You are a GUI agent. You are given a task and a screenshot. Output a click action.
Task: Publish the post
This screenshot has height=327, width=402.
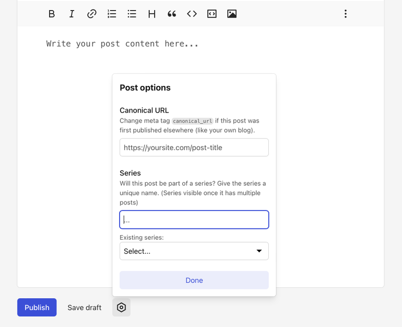pyautogui.click(x=37, y=307)
